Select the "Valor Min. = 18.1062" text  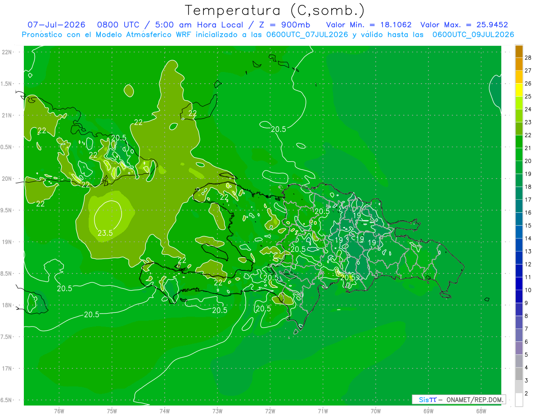369,25
